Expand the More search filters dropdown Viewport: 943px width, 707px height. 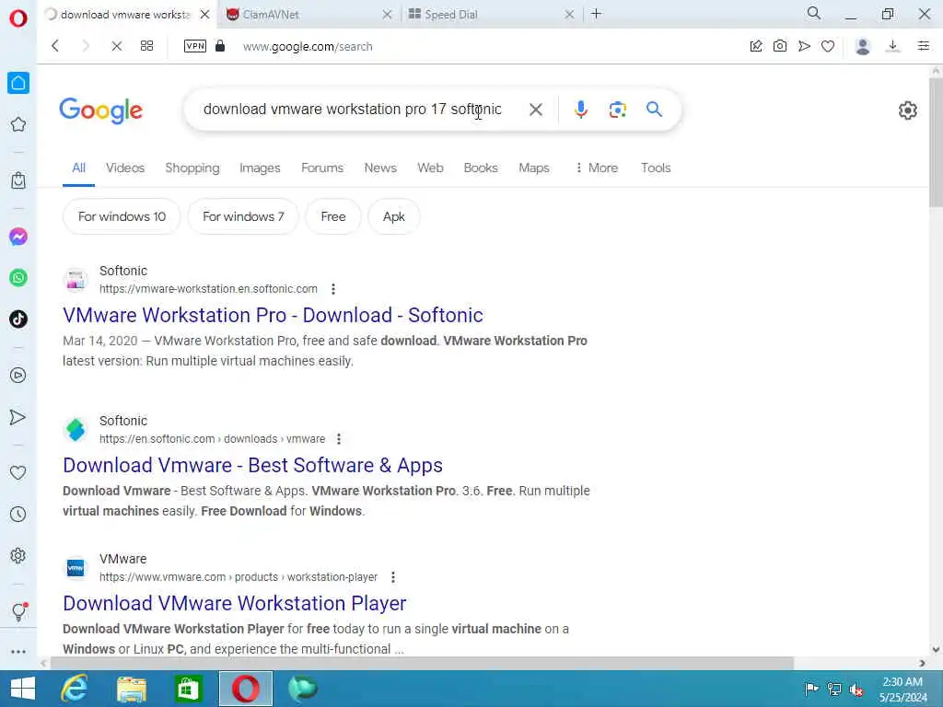tap(597, 168)
